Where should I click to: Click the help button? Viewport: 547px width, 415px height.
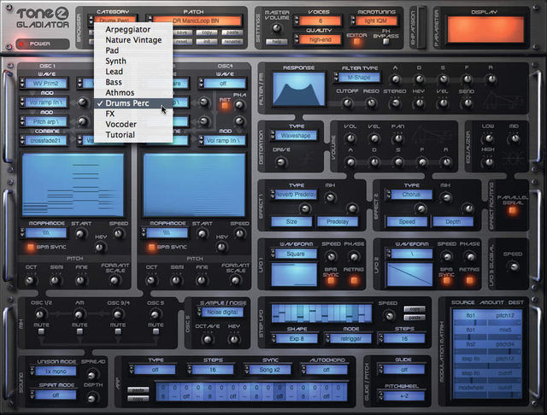277,42
